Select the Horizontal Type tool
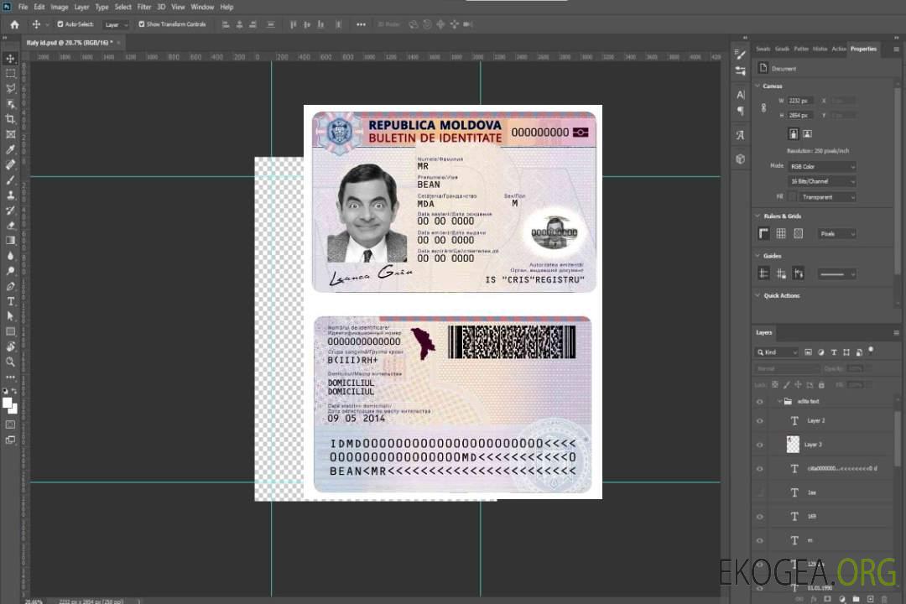This screenshot has width=906, height=604. pos(10,301)
